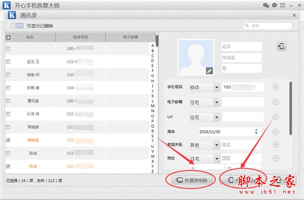Screen dimensions: 304x200
Task: Click the pencil edit icon on avatar
Action: (209, 71)
